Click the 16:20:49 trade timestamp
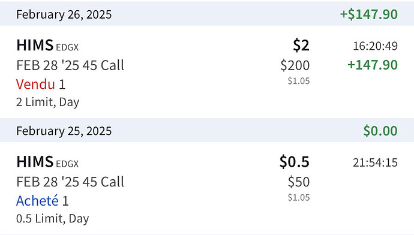Screen dimensions: 414x235 [x=376, y=46]
